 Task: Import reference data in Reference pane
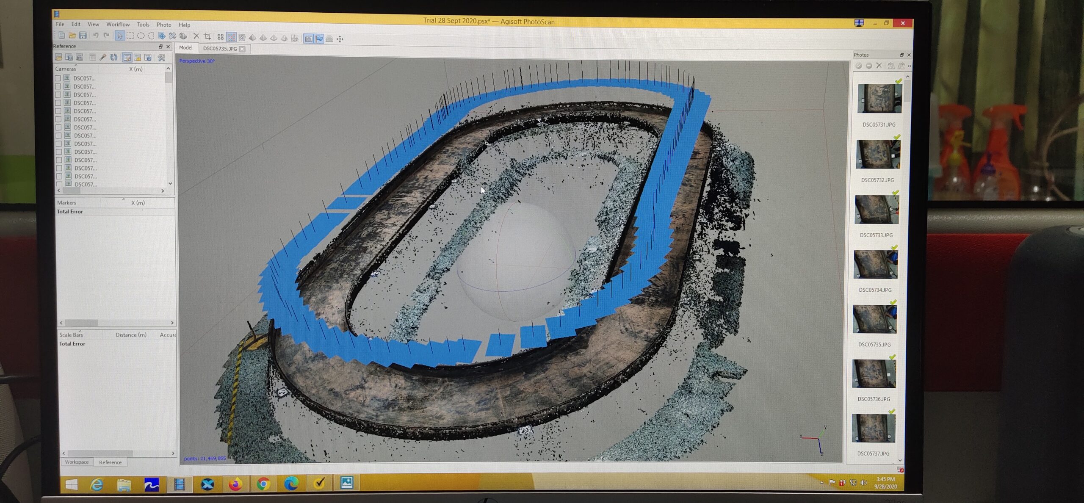click(58, 57)
